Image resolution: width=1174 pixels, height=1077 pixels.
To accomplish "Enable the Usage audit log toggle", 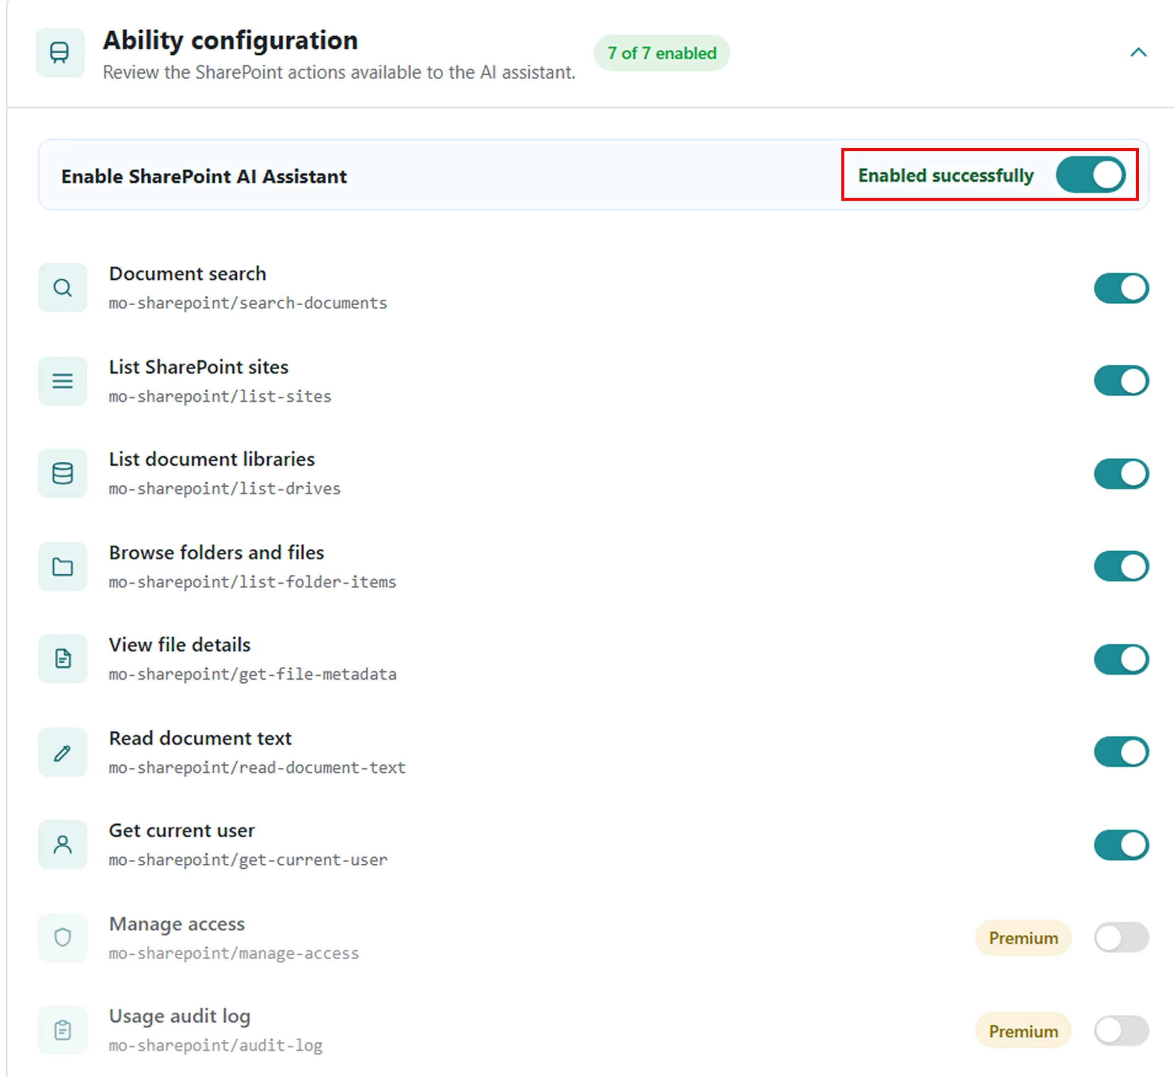I will tap(1122, 1031).
